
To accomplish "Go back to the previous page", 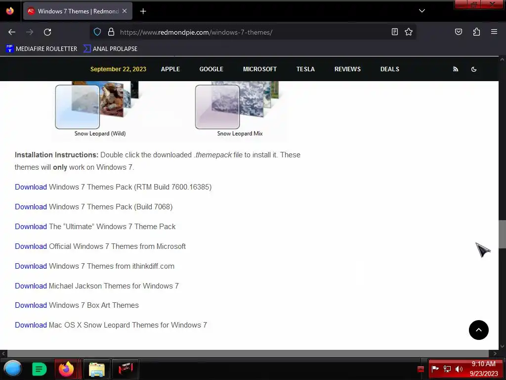I will (12, 32).
